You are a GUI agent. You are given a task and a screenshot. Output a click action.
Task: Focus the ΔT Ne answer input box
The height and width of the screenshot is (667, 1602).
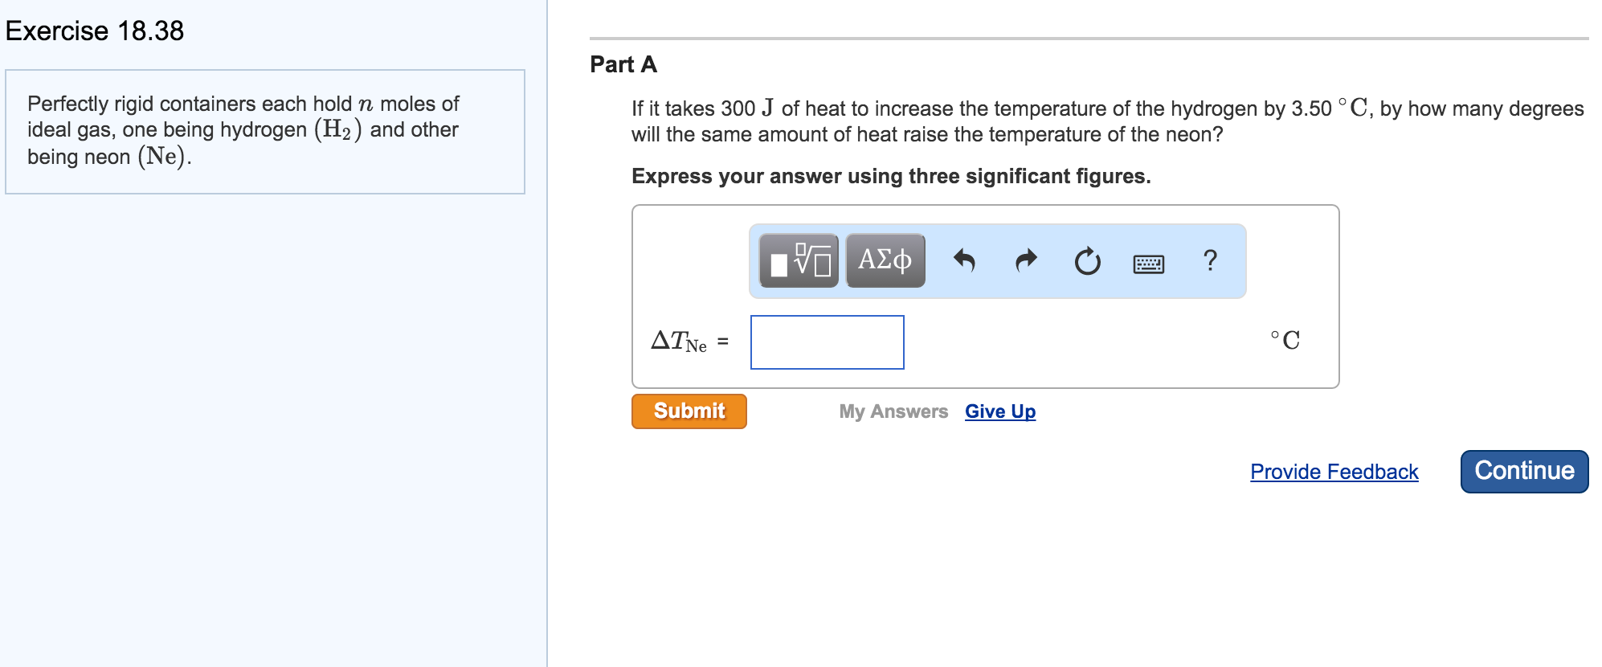point(827,342)
